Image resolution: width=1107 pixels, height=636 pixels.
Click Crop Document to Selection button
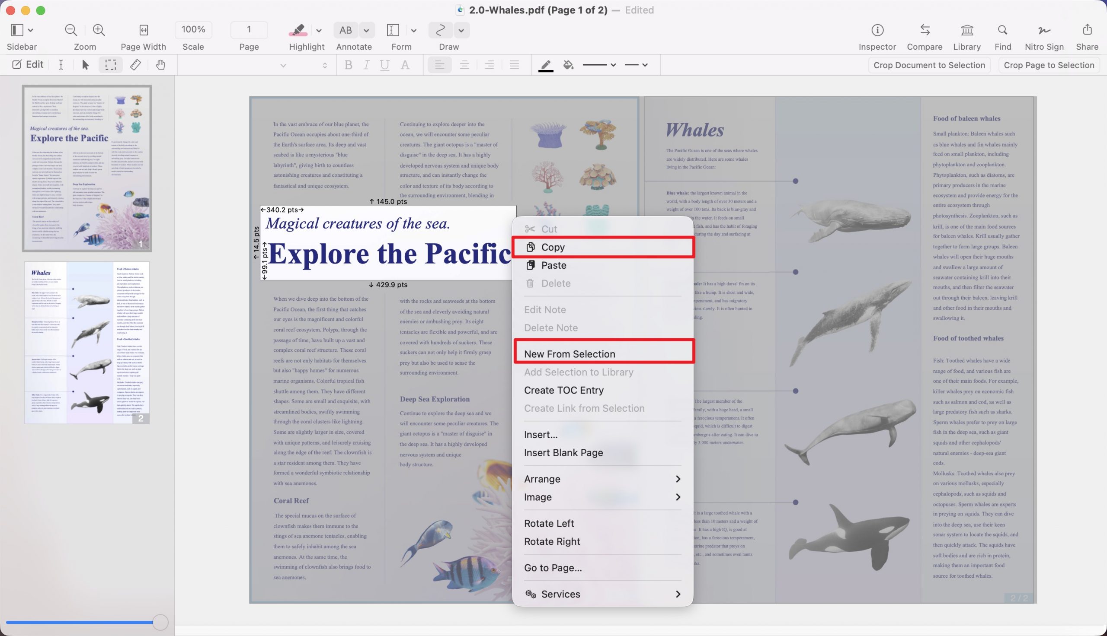click(x=929, y=65)
